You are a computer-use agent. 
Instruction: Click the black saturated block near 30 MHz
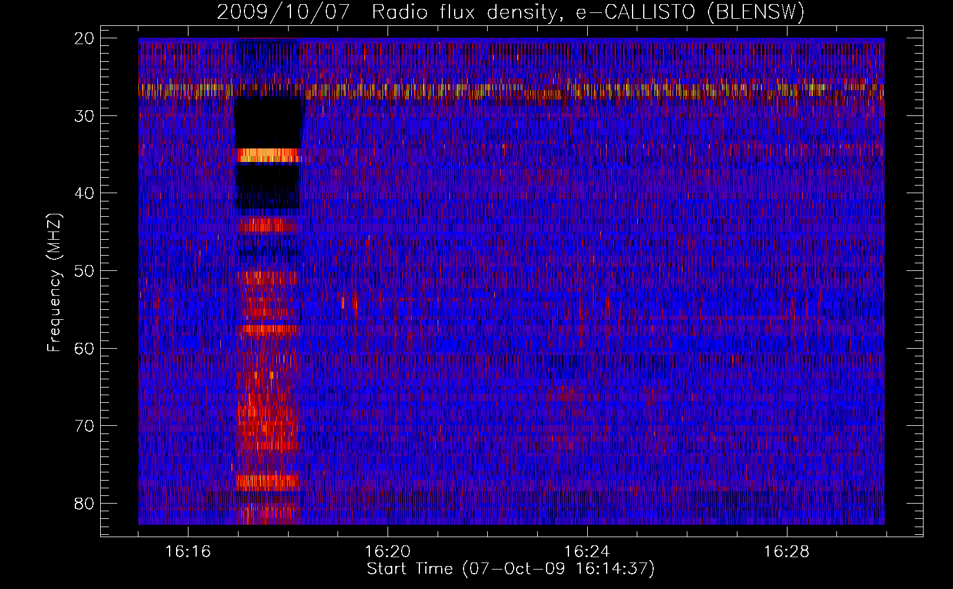[x=269, y=123]
